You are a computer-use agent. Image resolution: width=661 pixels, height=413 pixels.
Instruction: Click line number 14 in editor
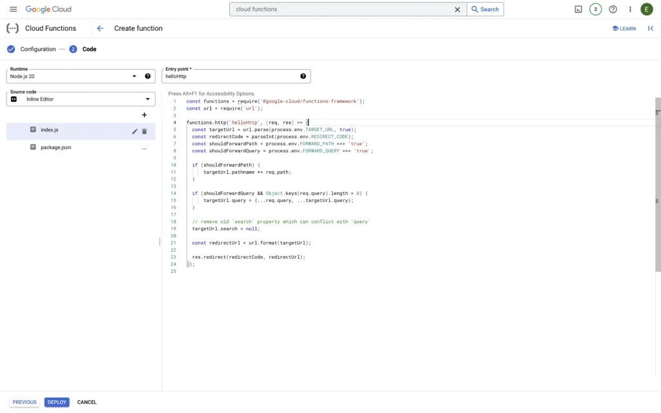coord(173,194)
